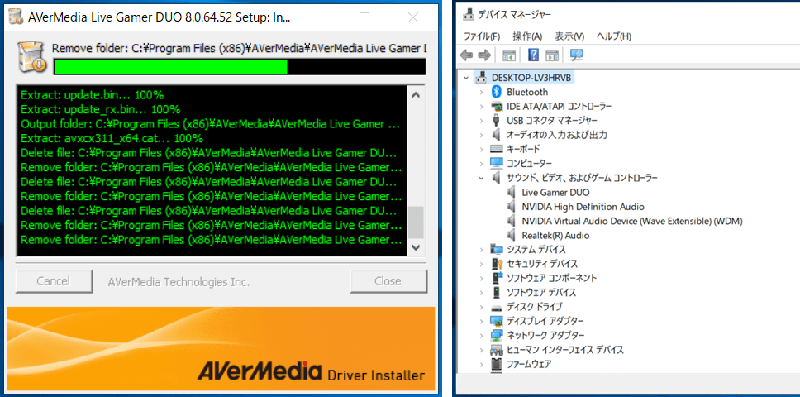The image size is (800, 397).
Task: Click the install log scrollbar thumb
Action: (416, 222)
